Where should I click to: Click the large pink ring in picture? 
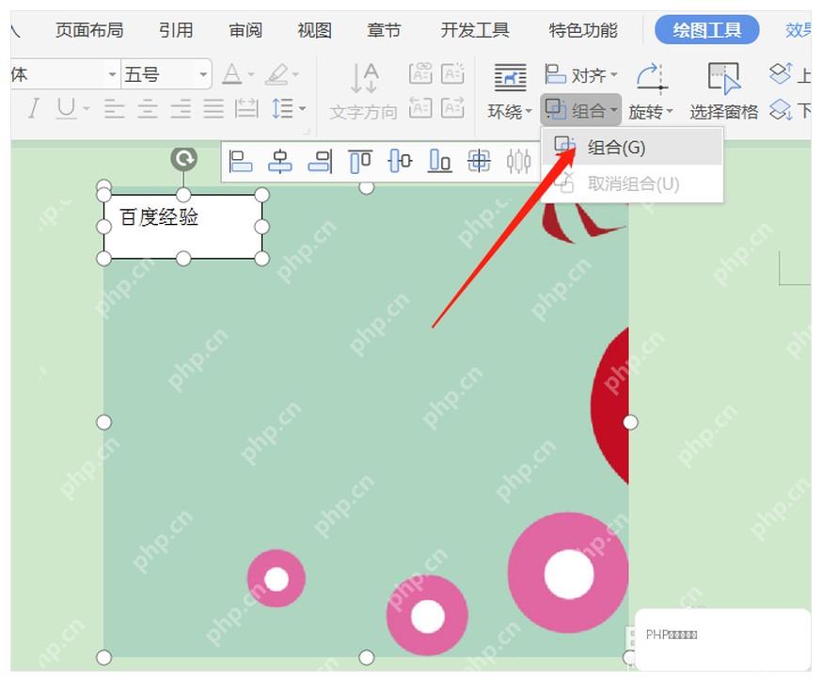pos(568,573)
